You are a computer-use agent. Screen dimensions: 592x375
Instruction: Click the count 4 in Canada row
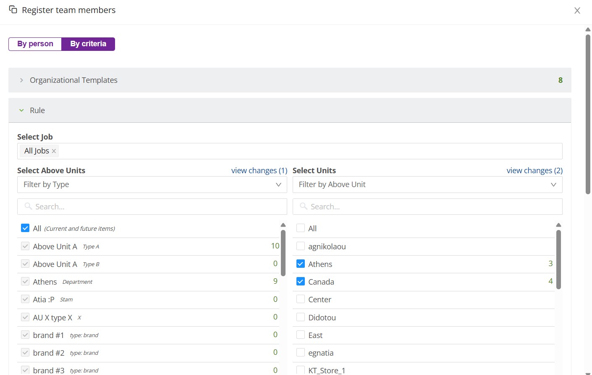pyautogui.click(x=550, y=281)
